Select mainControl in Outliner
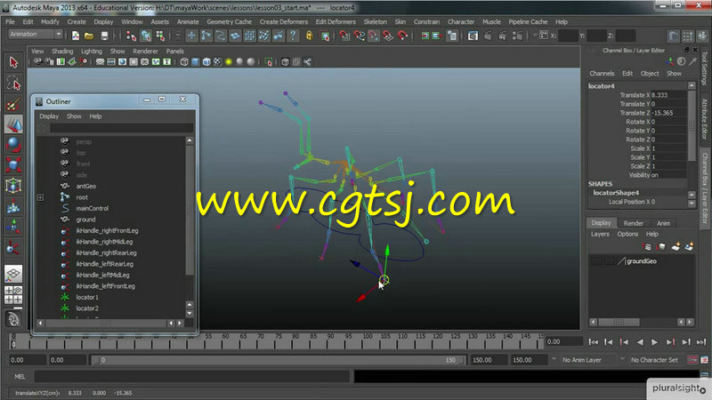The height and width of the screenshot is (400, 712). [x=93, y=209]
